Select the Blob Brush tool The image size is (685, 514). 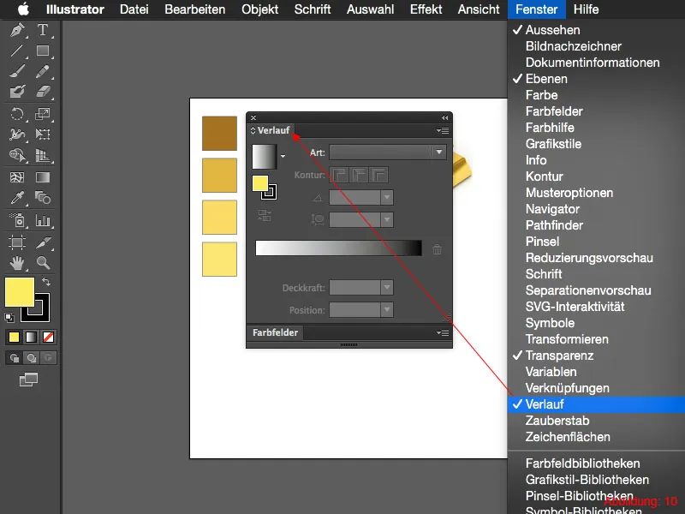click(17, 92)
